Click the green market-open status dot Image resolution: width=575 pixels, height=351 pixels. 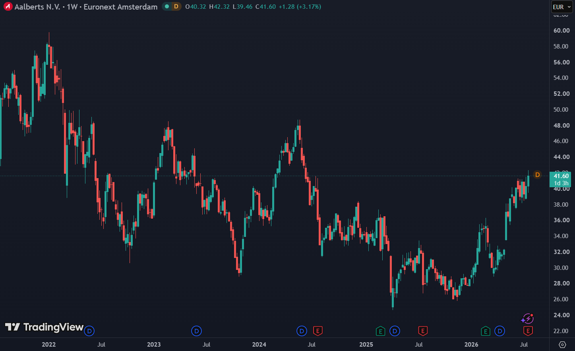tap(167, 7)
